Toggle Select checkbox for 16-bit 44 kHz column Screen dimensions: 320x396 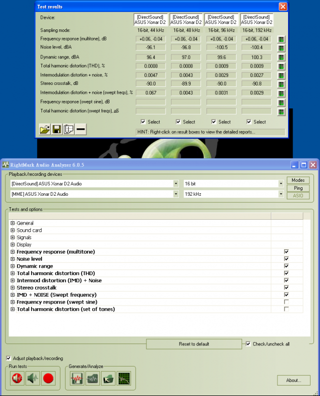pos(143,122)
